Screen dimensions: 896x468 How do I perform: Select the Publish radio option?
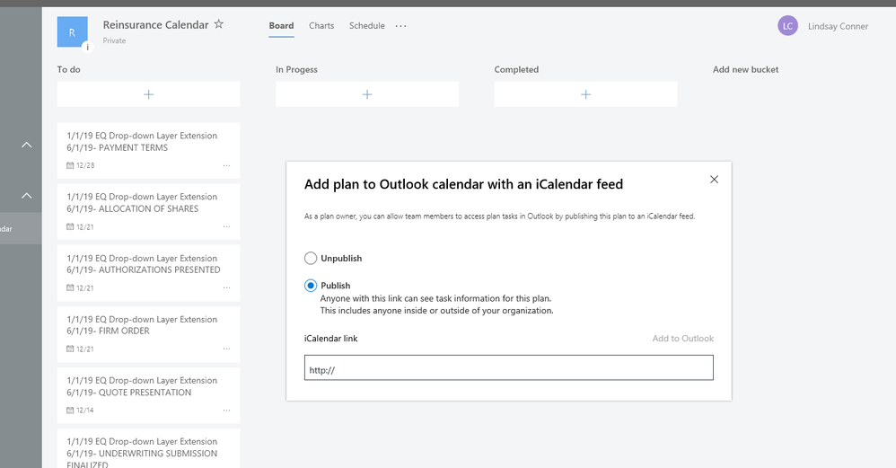click(311, 285)
